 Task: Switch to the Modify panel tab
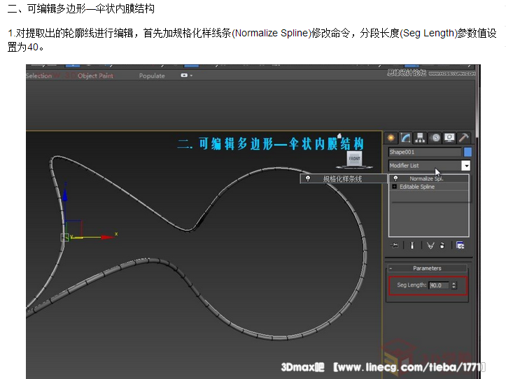point(405,138)
